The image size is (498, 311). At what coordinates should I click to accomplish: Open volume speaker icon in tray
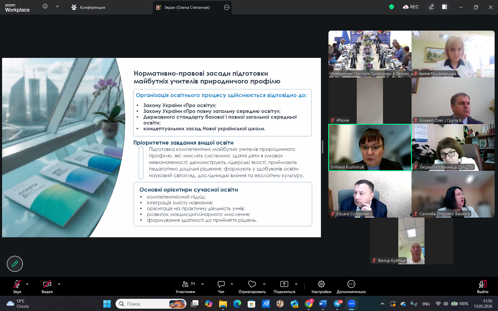coord(446,304)
